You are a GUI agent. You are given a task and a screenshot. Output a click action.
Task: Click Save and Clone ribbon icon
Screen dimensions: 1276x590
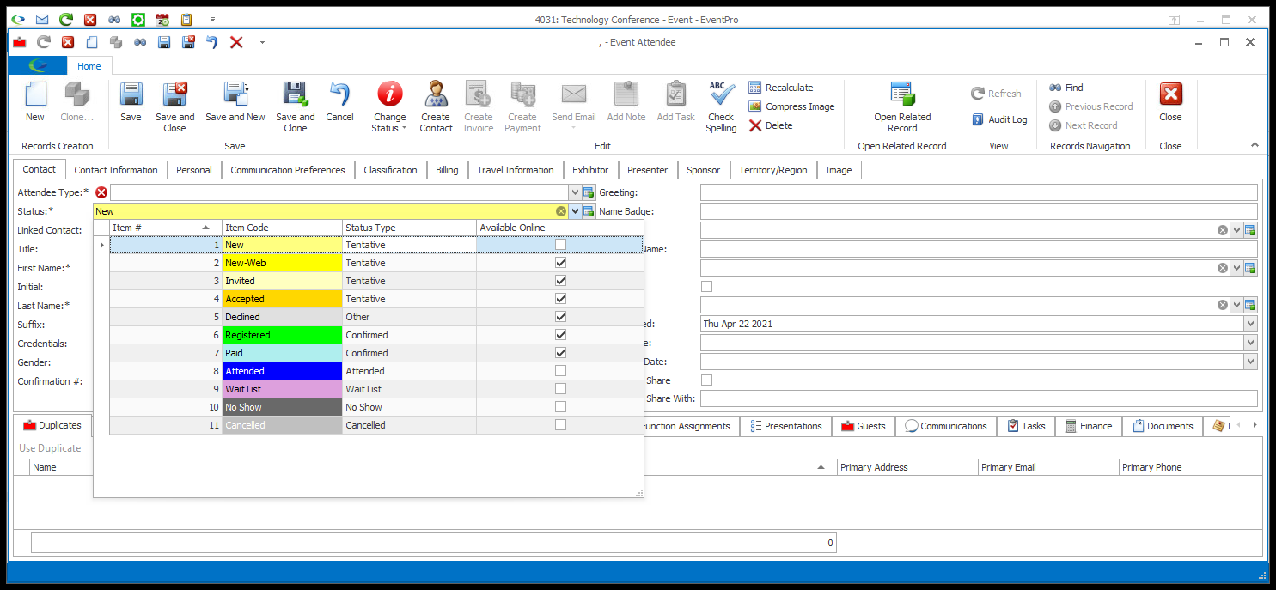pyautogui.click(x=296, y=94)
